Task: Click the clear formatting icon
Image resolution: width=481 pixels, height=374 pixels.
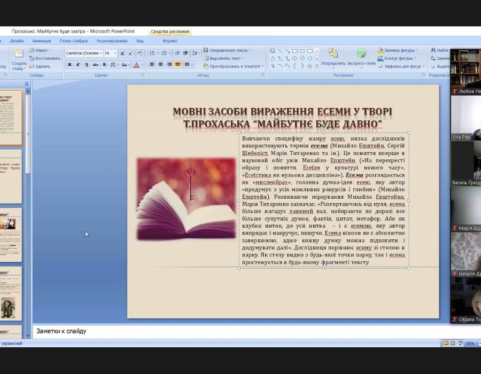Action: (x=140, y=53)
